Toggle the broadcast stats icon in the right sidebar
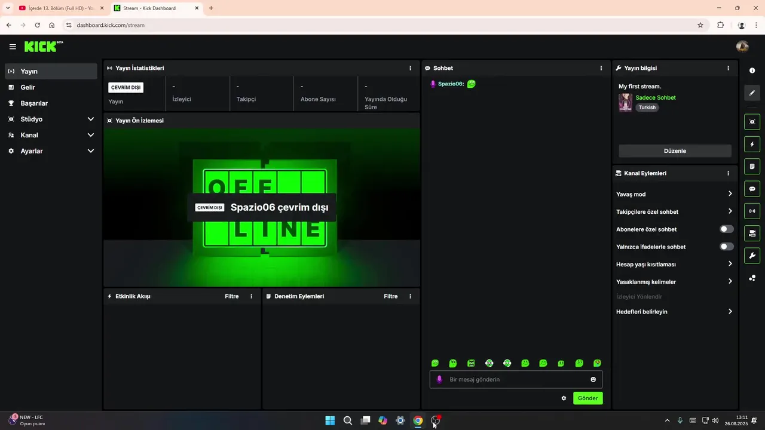 752,211
